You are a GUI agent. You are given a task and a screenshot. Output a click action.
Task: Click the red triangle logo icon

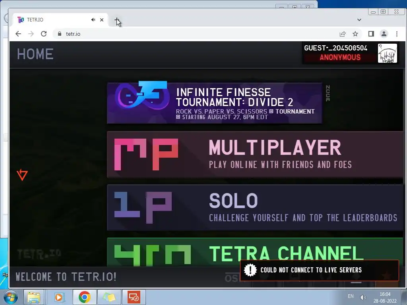click(22, 175)
